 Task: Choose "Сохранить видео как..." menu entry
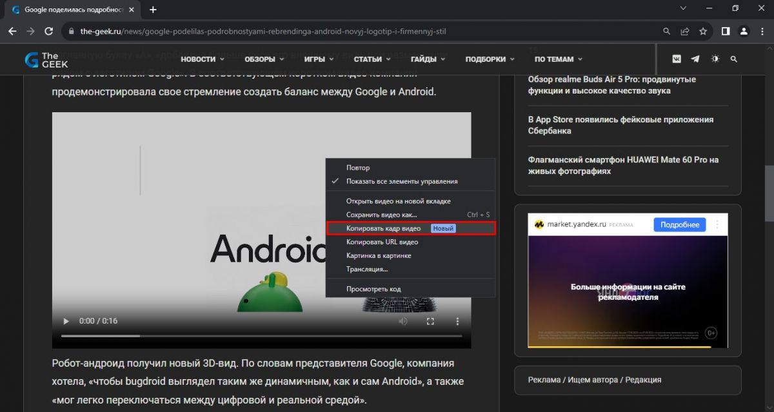[x=381, y=215]
